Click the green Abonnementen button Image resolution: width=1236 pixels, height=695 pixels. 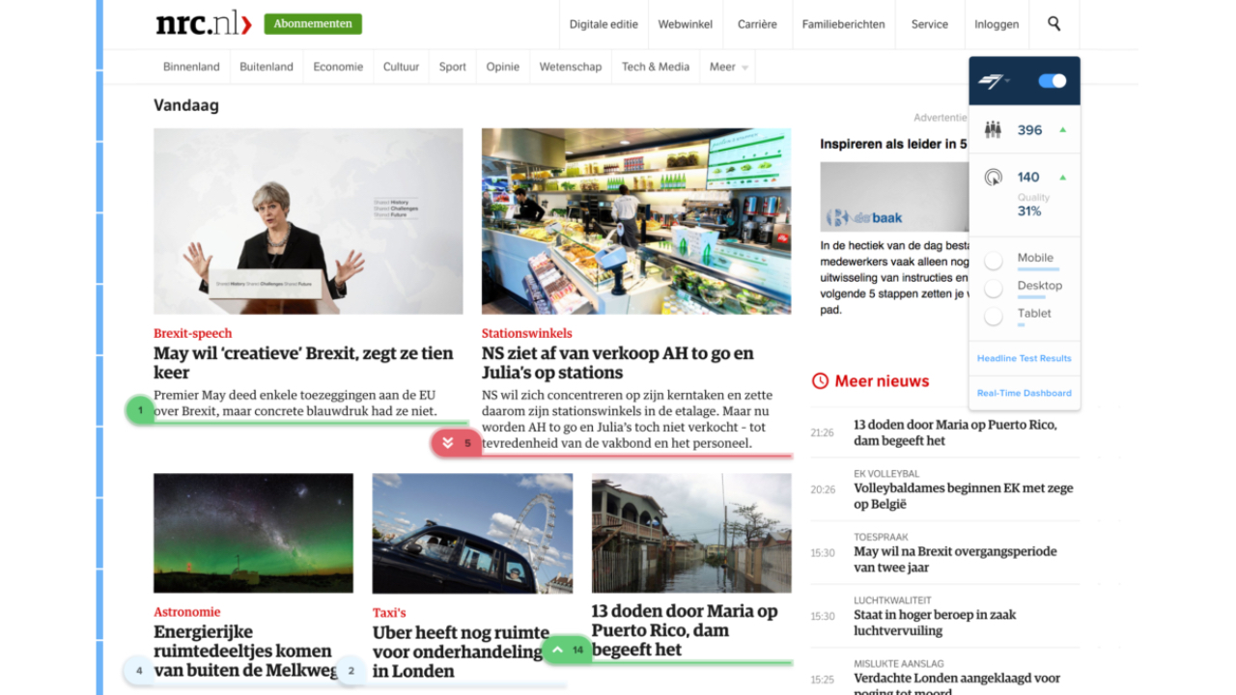[313, 24]
